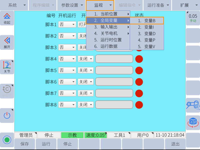Screen dimensions: 200x150
Task: Click the single-cycle loop icon in sidebar
Action: tap(7, 91)
